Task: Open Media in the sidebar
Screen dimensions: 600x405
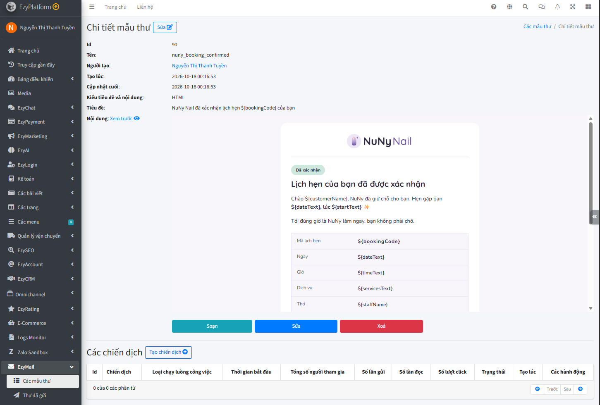Action: [x=41, y=93]
